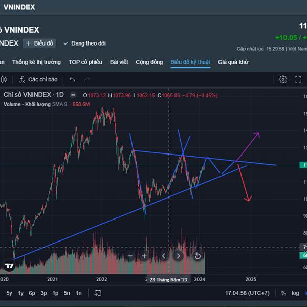This screenshot has height=307, width=307.
Task: Click the VNINDEX page header title
Action: 19,7
